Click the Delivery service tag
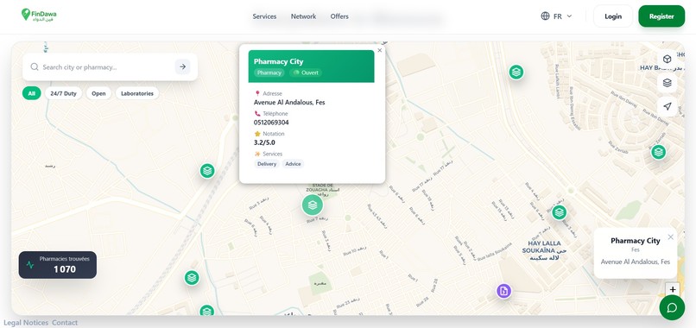 point(267,164)
